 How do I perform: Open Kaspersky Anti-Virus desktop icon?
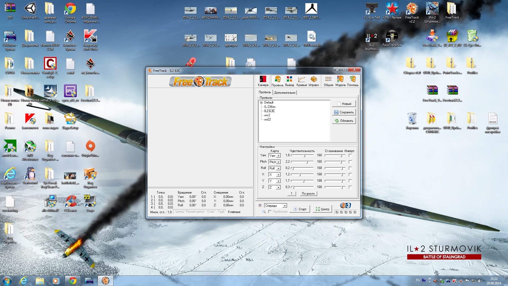click(x=90, y=40)
